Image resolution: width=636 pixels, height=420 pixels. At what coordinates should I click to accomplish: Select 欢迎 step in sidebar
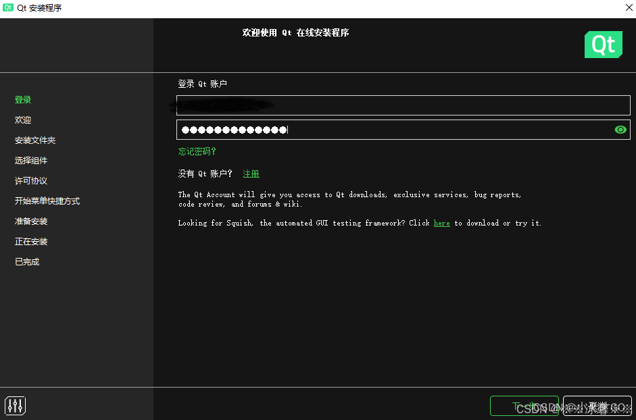coord(23,120)
